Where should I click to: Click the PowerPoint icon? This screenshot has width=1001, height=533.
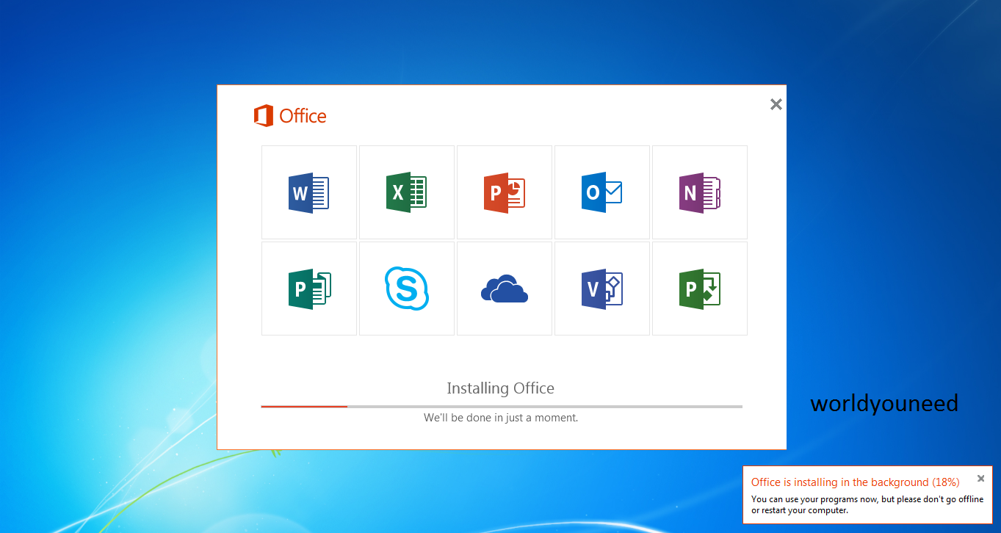[x=504, y=192]
